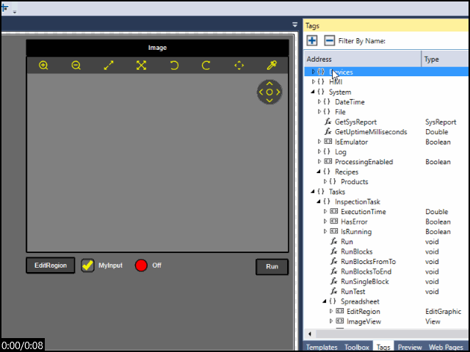Expand the DateTime node

click(319, 102)
